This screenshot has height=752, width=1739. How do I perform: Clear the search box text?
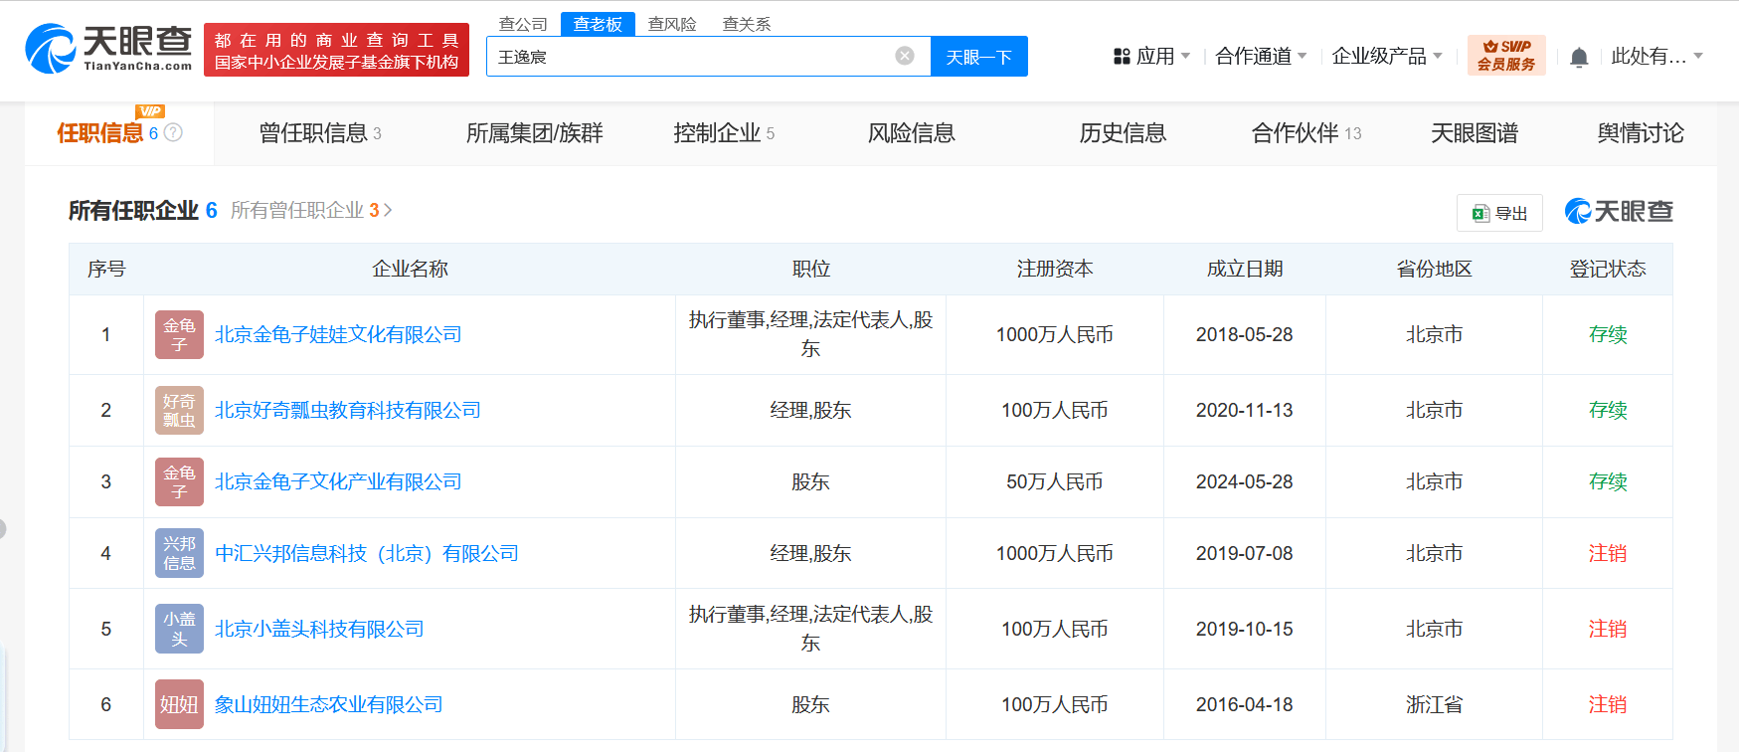pyautogui.click(x=905, y=56)
